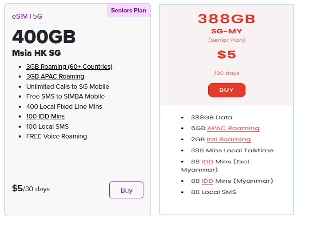This screenshot has height=225, width=309.
Task: Open the 3GB Roaming (60+ Countries) link
Action: pos(69,67)
